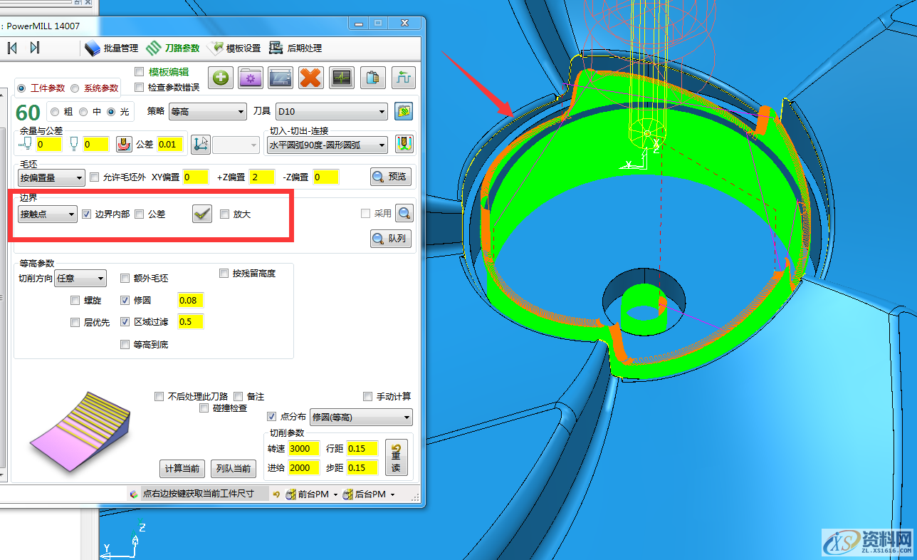
Task: Click the 预览 preview button
Action: point(390,177)
